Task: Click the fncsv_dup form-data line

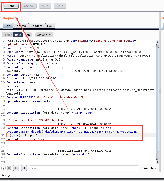Action: tap(48, 154)
